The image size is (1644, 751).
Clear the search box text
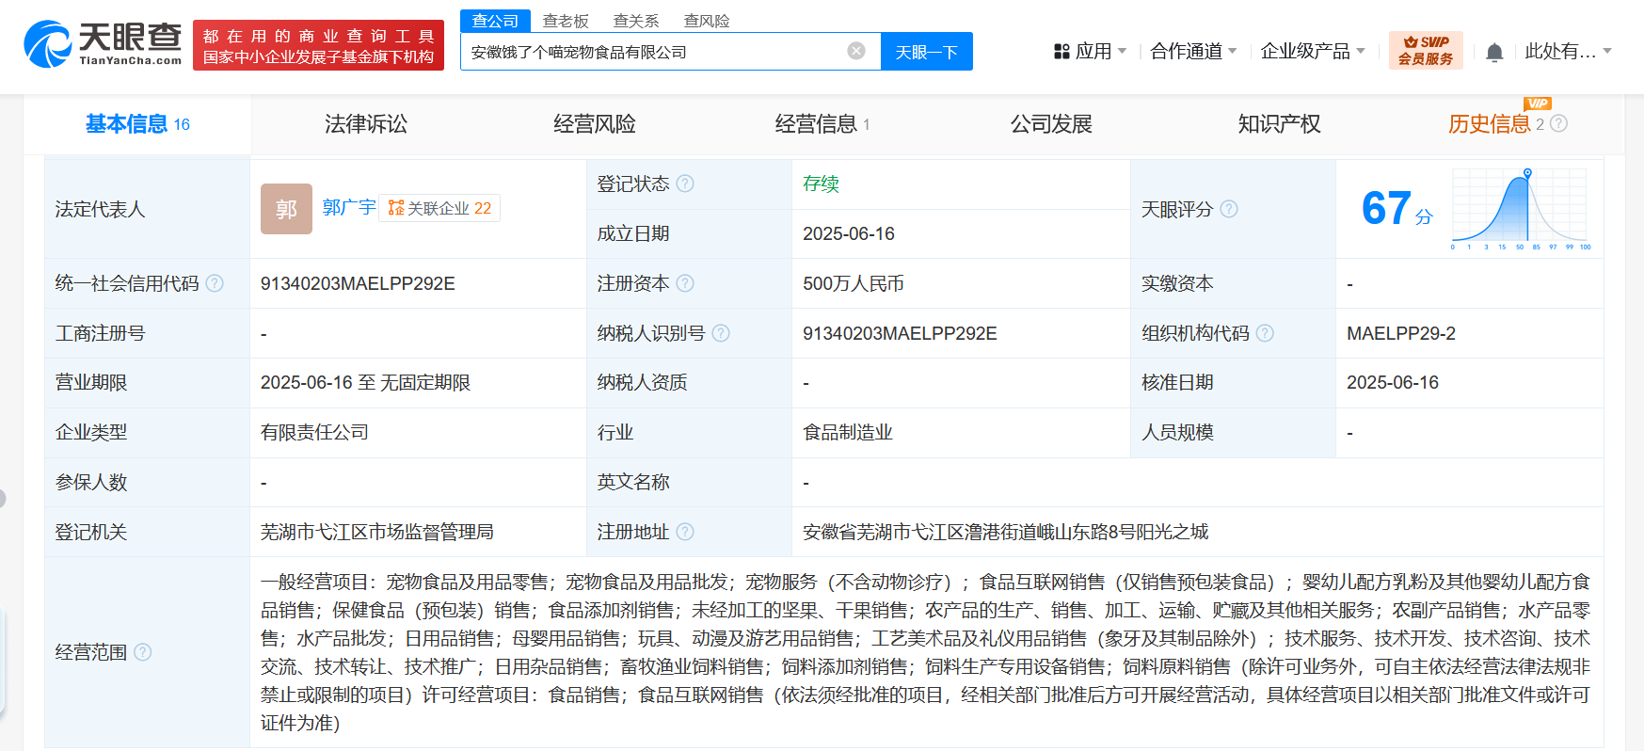(x=855, y=51)
